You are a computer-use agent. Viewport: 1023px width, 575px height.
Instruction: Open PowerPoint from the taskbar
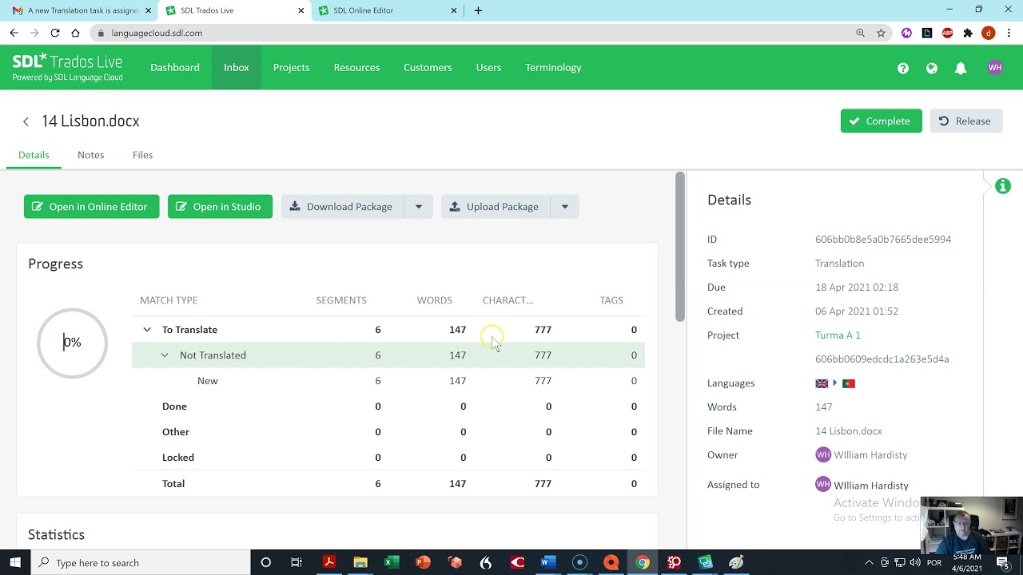pyautogui.click(x=423, y=562)
